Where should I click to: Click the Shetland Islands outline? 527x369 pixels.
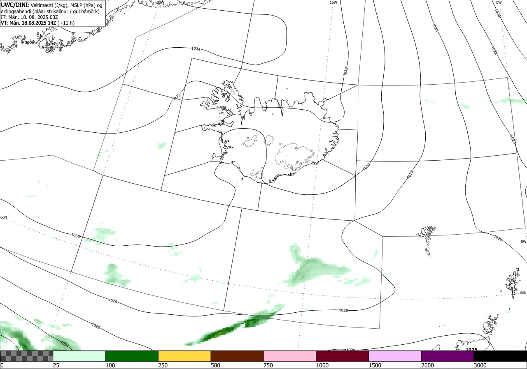coord(513,283)
